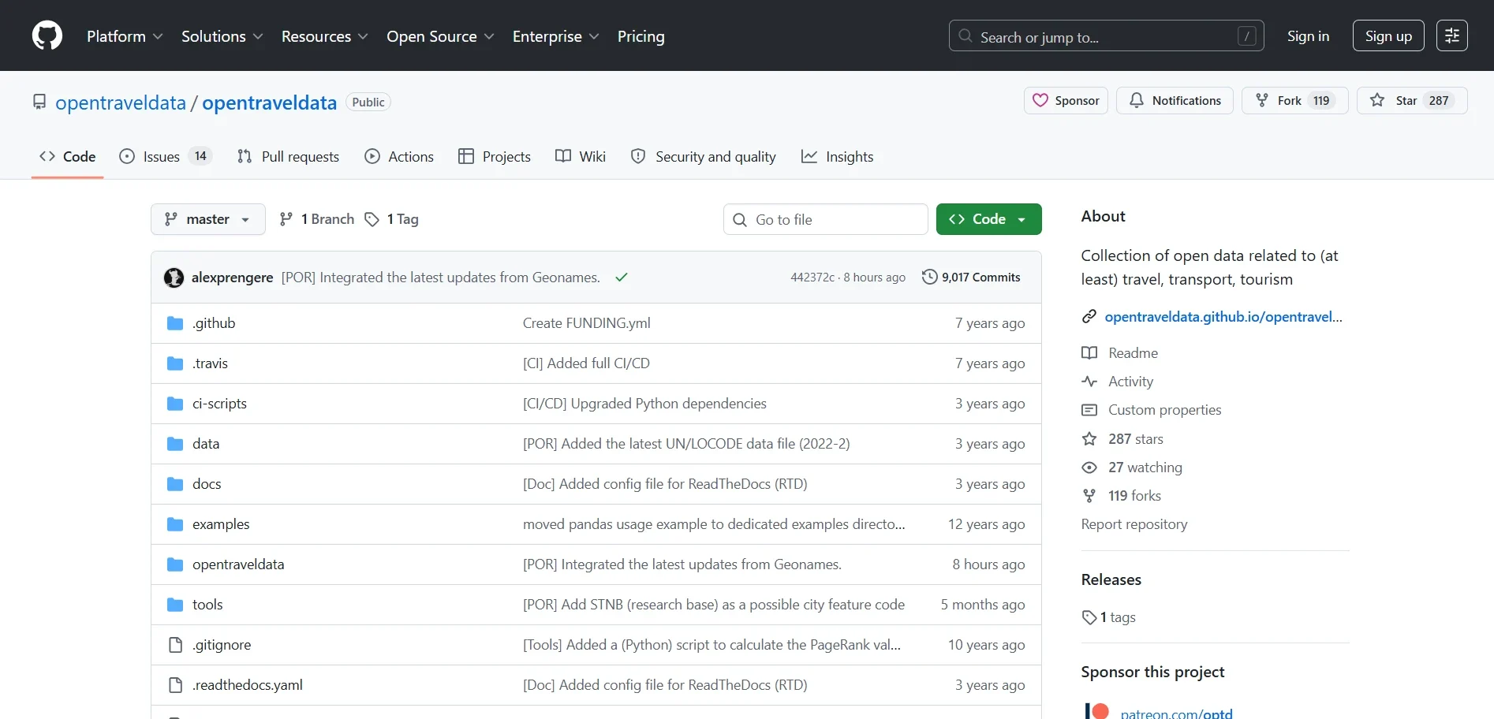
Task: Open the Add STNB research base commit
Action: 714,605
